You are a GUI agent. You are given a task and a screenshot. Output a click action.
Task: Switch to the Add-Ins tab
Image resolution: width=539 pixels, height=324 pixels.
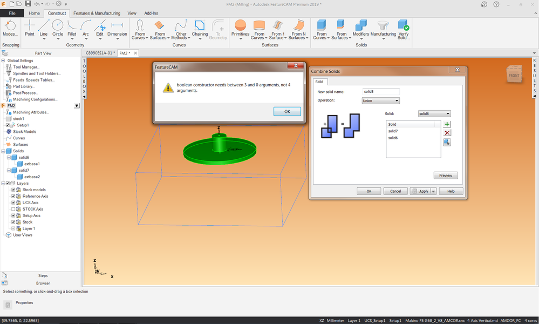tap(151, 13)
